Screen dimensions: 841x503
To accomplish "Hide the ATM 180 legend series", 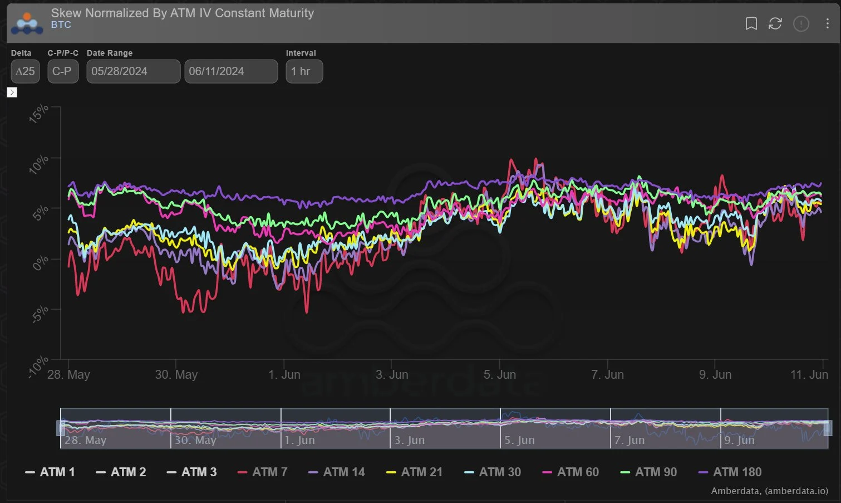I will pos(730,472).
